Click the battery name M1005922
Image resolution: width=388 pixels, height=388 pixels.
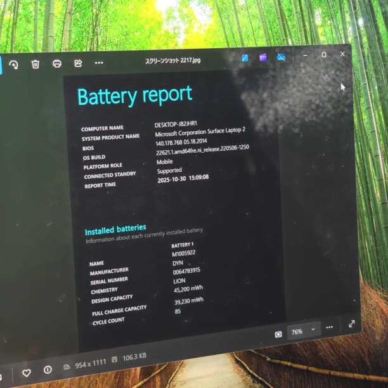[184, 254]
